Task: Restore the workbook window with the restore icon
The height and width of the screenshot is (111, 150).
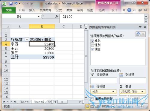Action: click(140, 10)
